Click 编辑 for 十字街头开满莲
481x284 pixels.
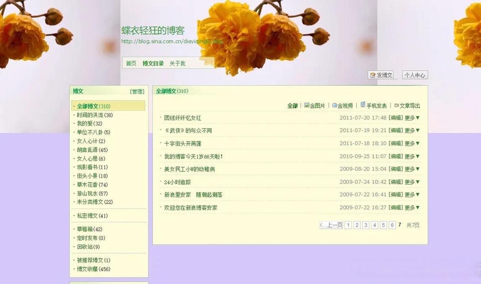pos(396,143)
